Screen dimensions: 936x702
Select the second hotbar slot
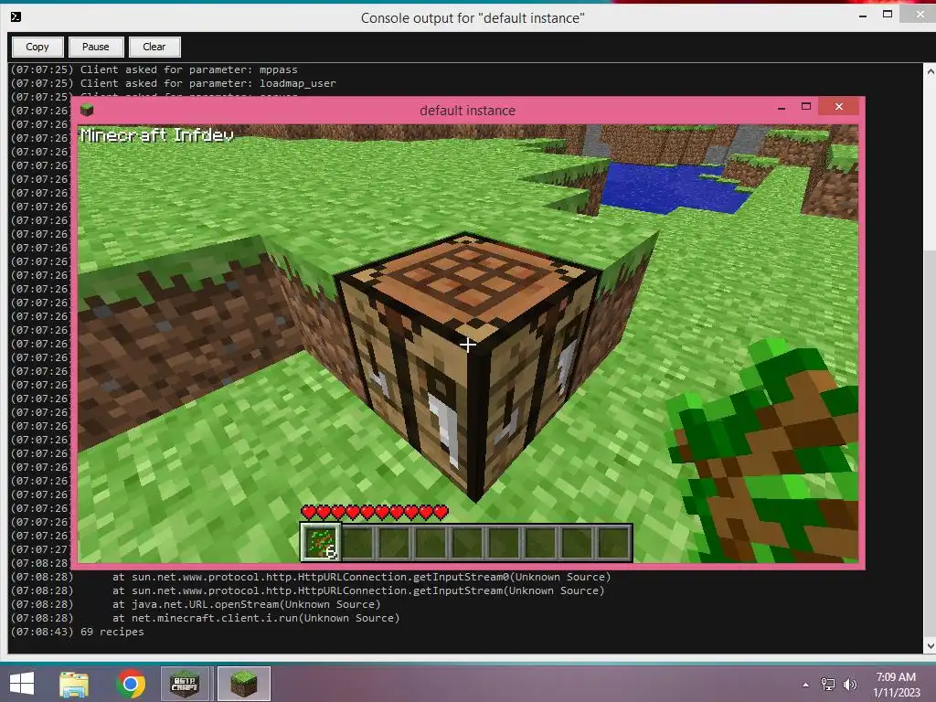pyautogui.click(x=358, y=543)
